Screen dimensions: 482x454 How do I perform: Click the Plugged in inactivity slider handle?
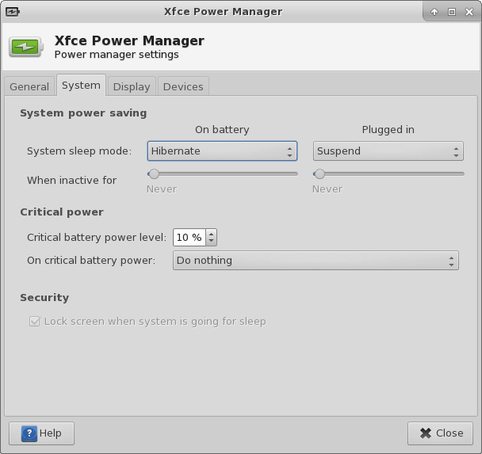(319, 174)
